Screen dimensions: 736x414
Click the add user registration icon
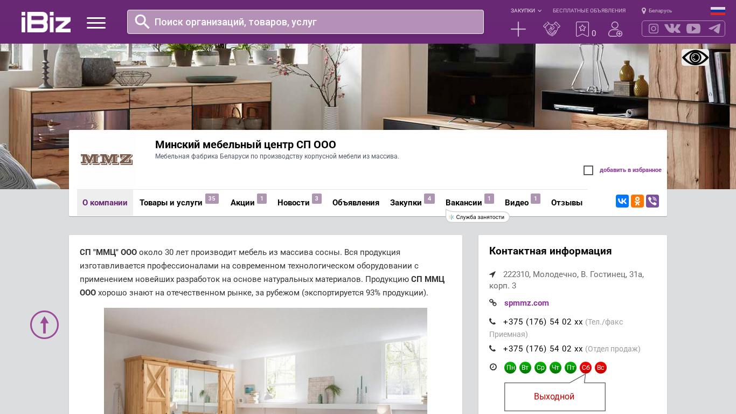pyautogui.click(x=615, y=29)
